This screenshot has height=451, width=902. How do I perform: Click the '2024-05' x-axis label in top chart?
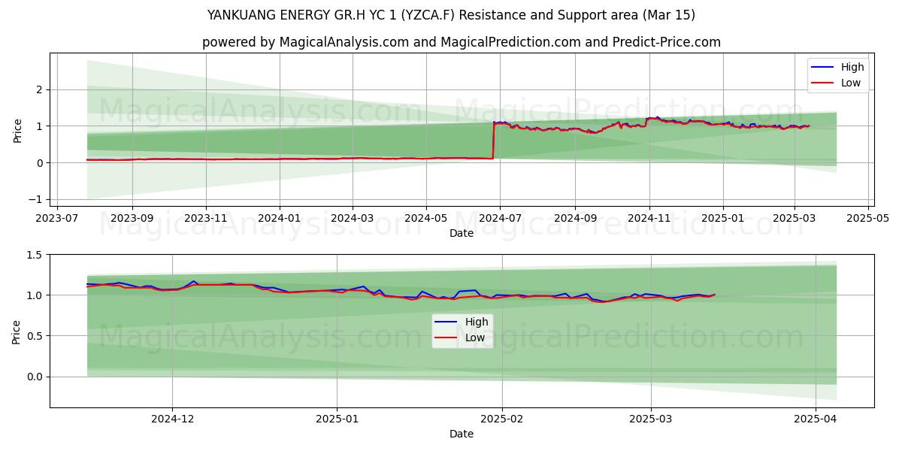pyautogui.click(x=425, y=219)
